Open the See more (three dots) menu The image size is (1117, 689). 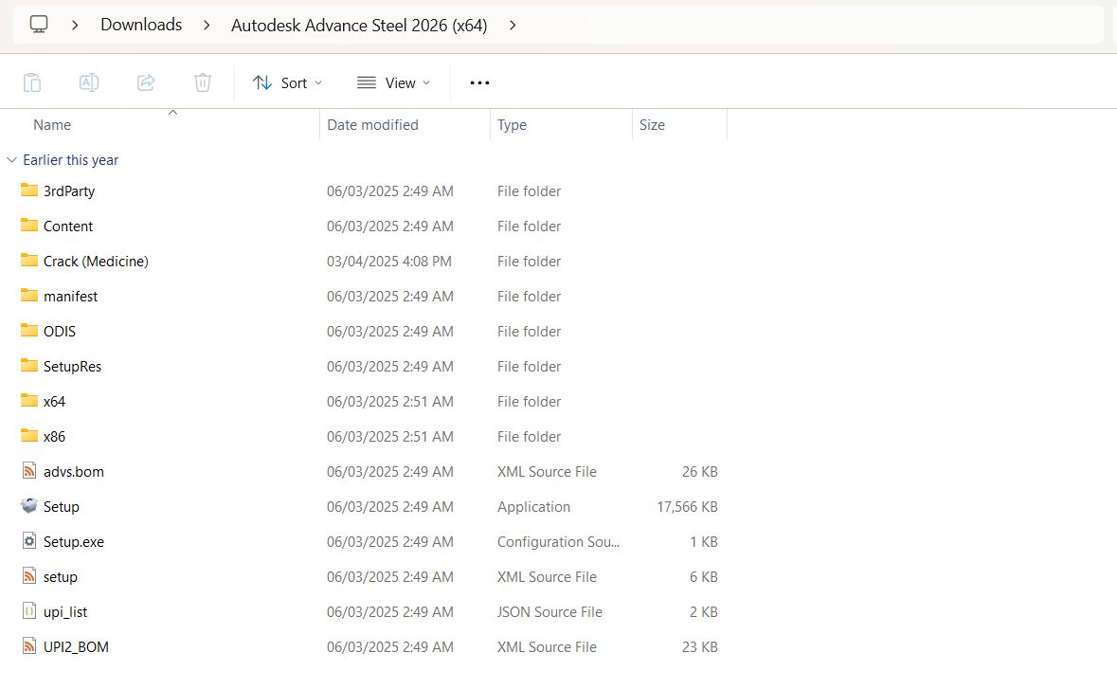pos(480,82)
